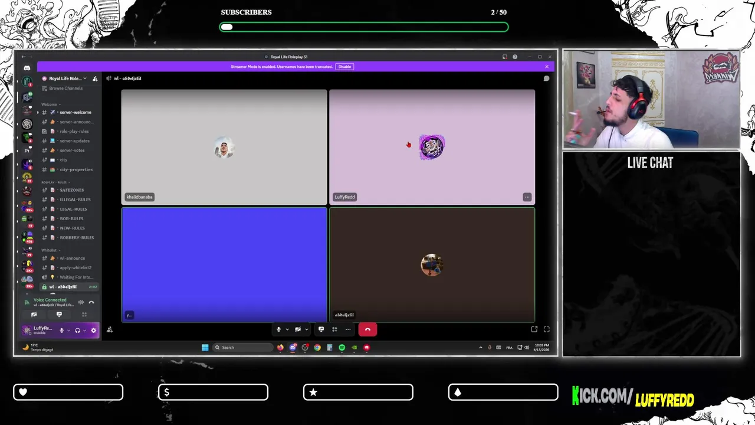Open noise suppression icon in voice panel
The width and height of the screenshot is (755, 425).
coord(81,302)
